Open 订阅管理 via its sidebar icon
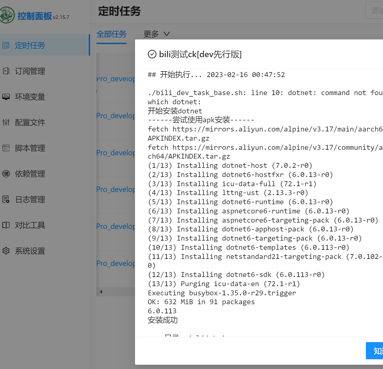383x369 pixels. (x=6, y=71)
